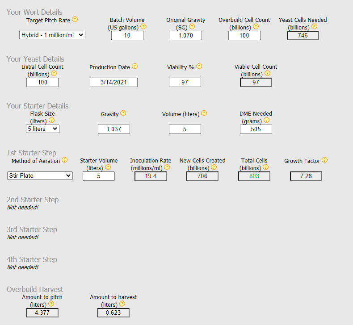Click the Batch Volume help icon
353x325 pixels.
click(x=143, y=27)
